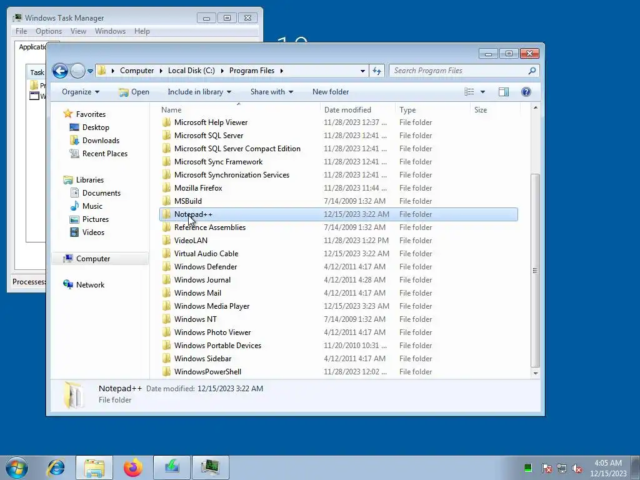The image size is (640, 480).
Task: Expand arrow after Program Files breadcrumb
Action: [x=282, y=71]
